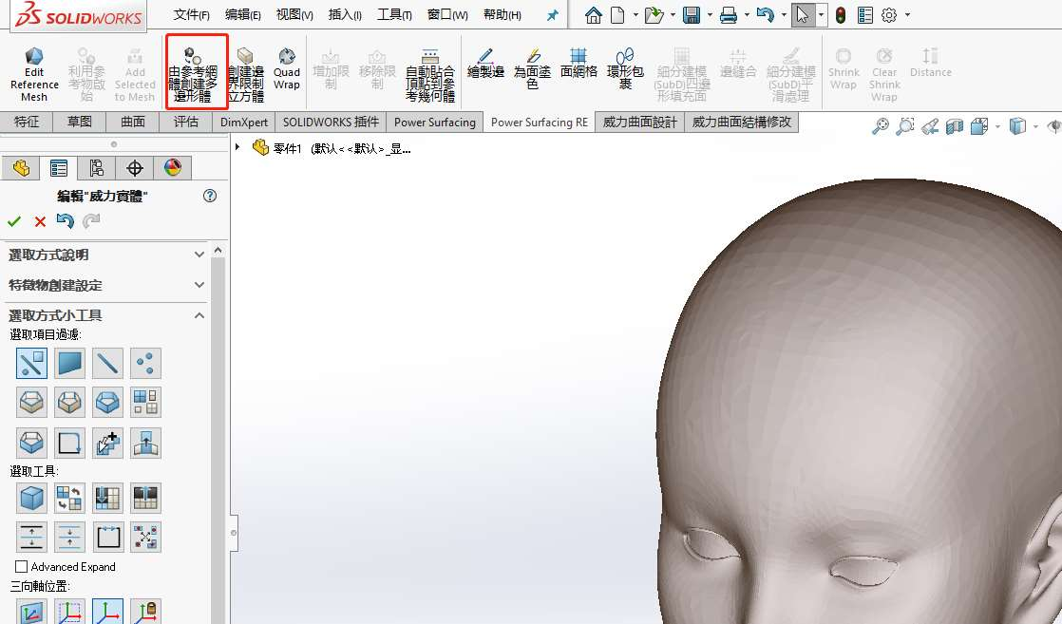Click Edit Reference Mesh tool

[34, 73]
